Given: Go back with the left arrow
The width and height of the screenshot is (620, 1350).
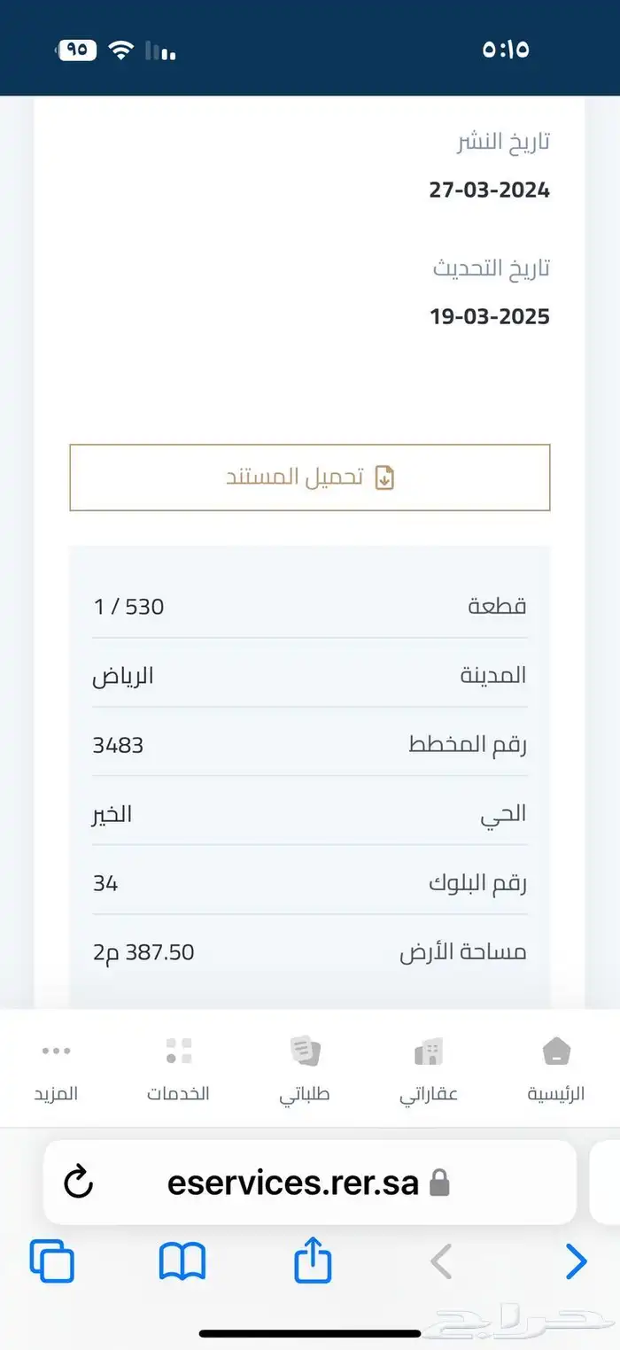Looking at the screenshot, I should (441, 1261).
